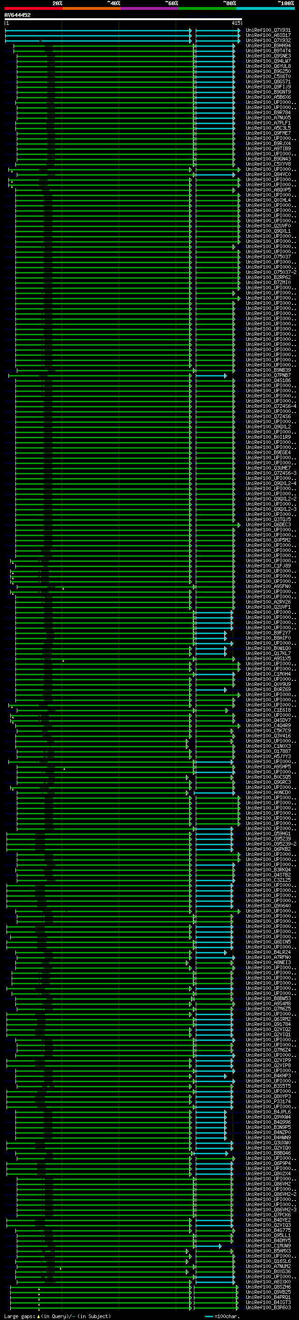The height and width of the screenshot is (1320, 299).
Task: Select hit UniRef100_Q9FIJ9
Action: click(268, 87)
